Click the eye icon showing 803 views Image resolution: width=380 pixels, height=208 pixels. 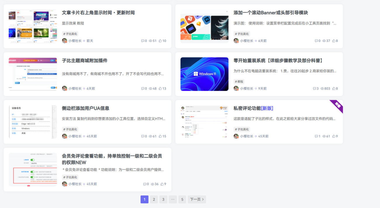322,89
